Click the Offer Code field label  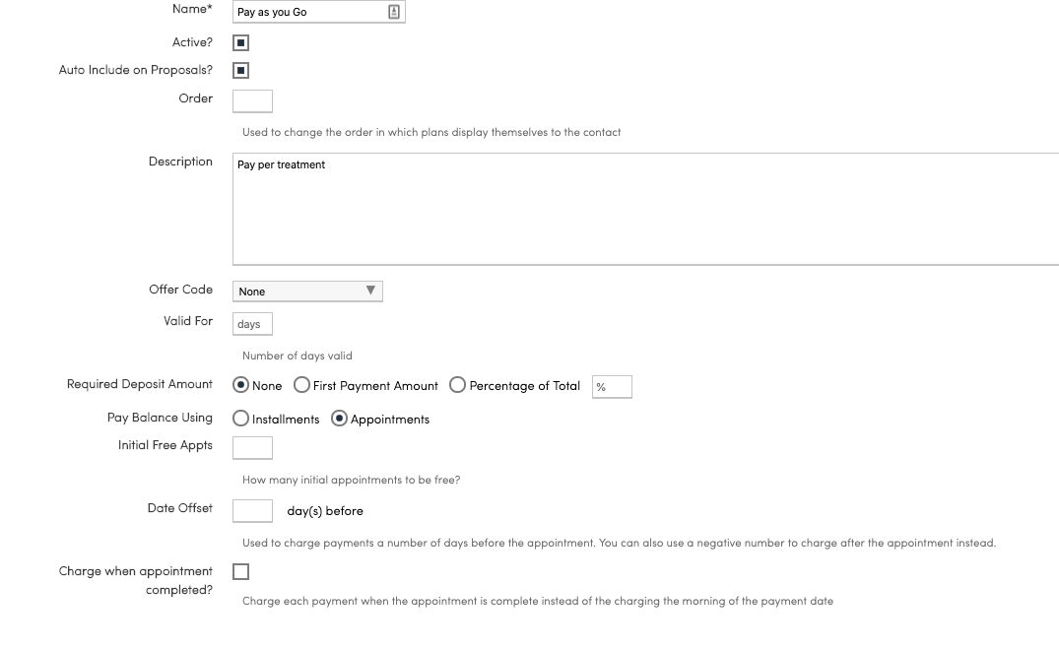coord(180,290)
